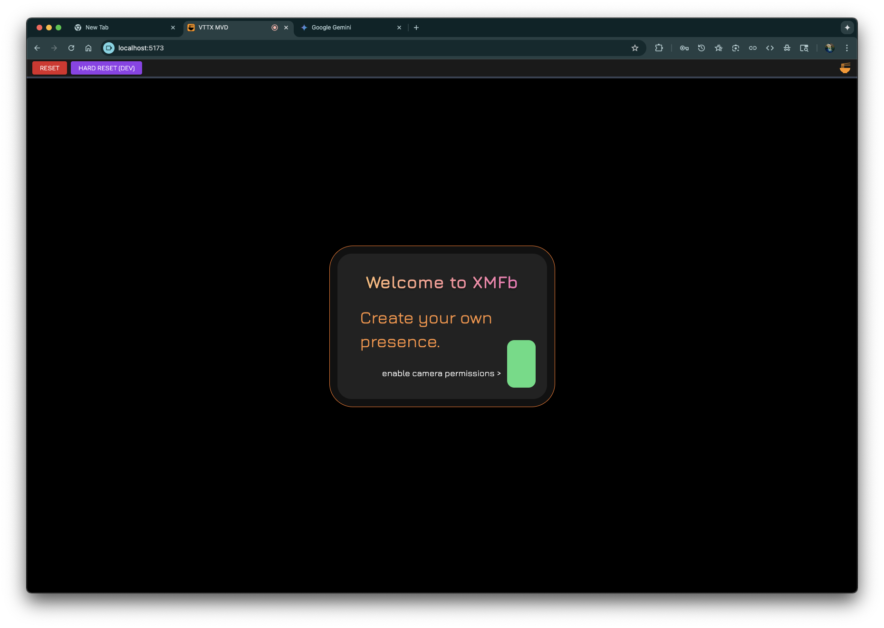Click the Gemini sparkle button in tab strip
The image size is (884, 628).
[x=847, y=28]
